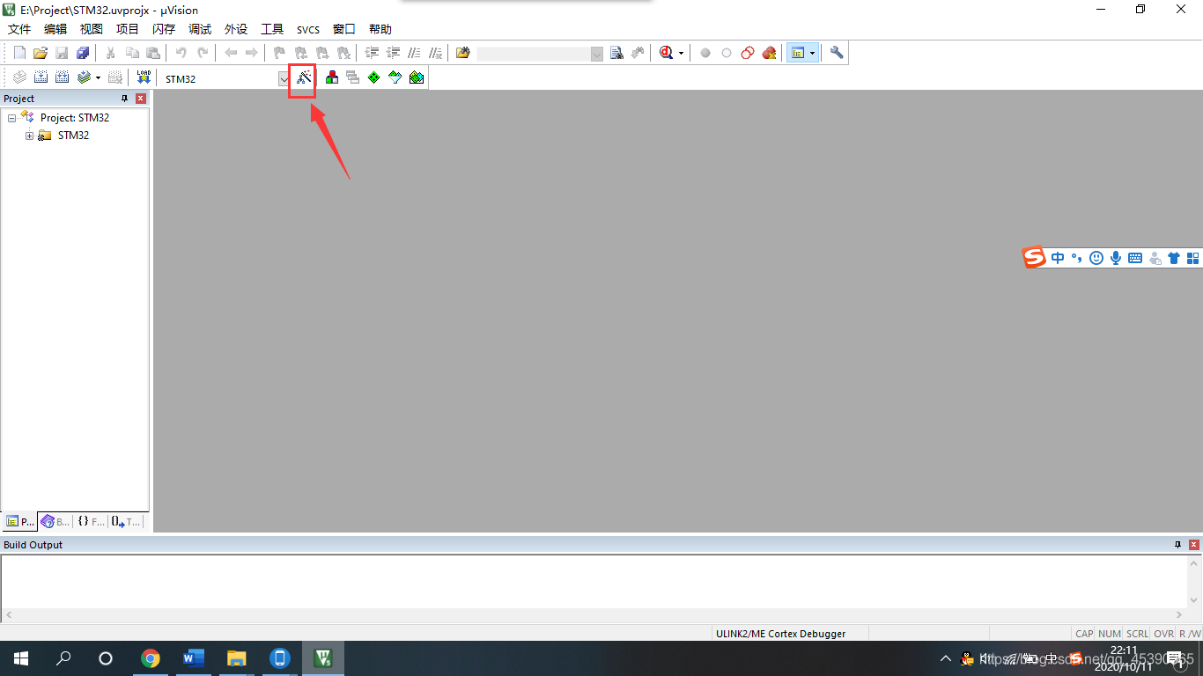Viewport: 1203px width, 676px height.
Task: Close the Project panel
Action: pyautogui.click(x=140, y=99)
